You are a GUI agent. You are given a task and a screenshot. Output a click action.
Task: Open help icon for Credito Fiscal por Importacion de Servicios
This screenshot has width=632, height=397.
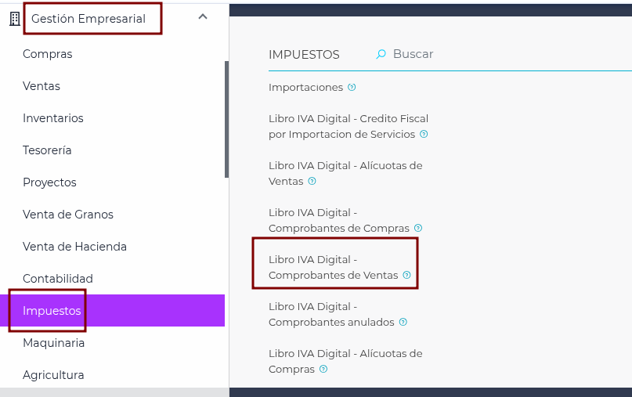[x=424, y=134]
